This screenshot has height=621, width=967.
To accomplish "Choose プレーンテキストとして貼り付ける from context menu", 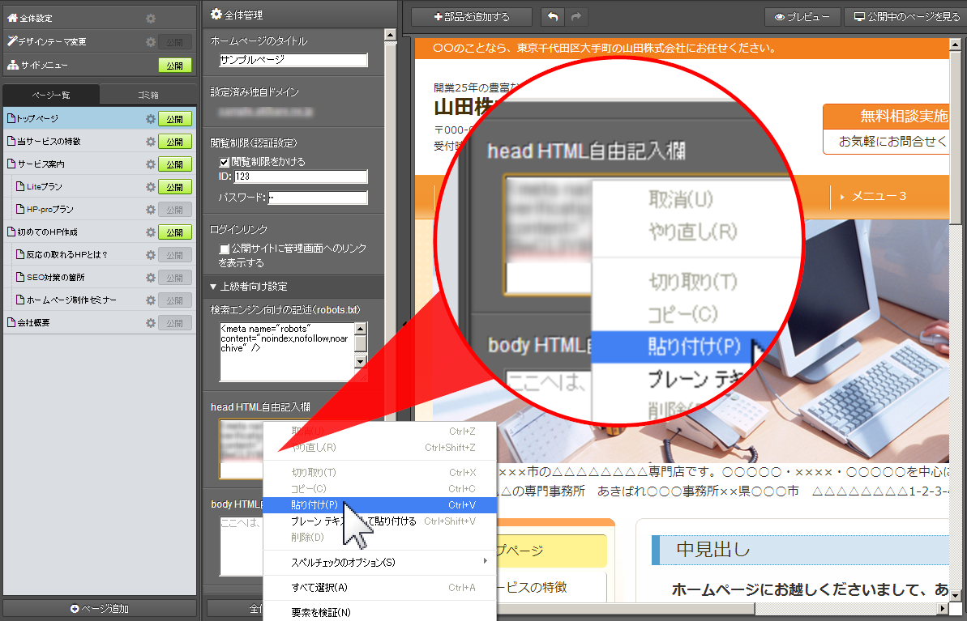I will point(379,521).
